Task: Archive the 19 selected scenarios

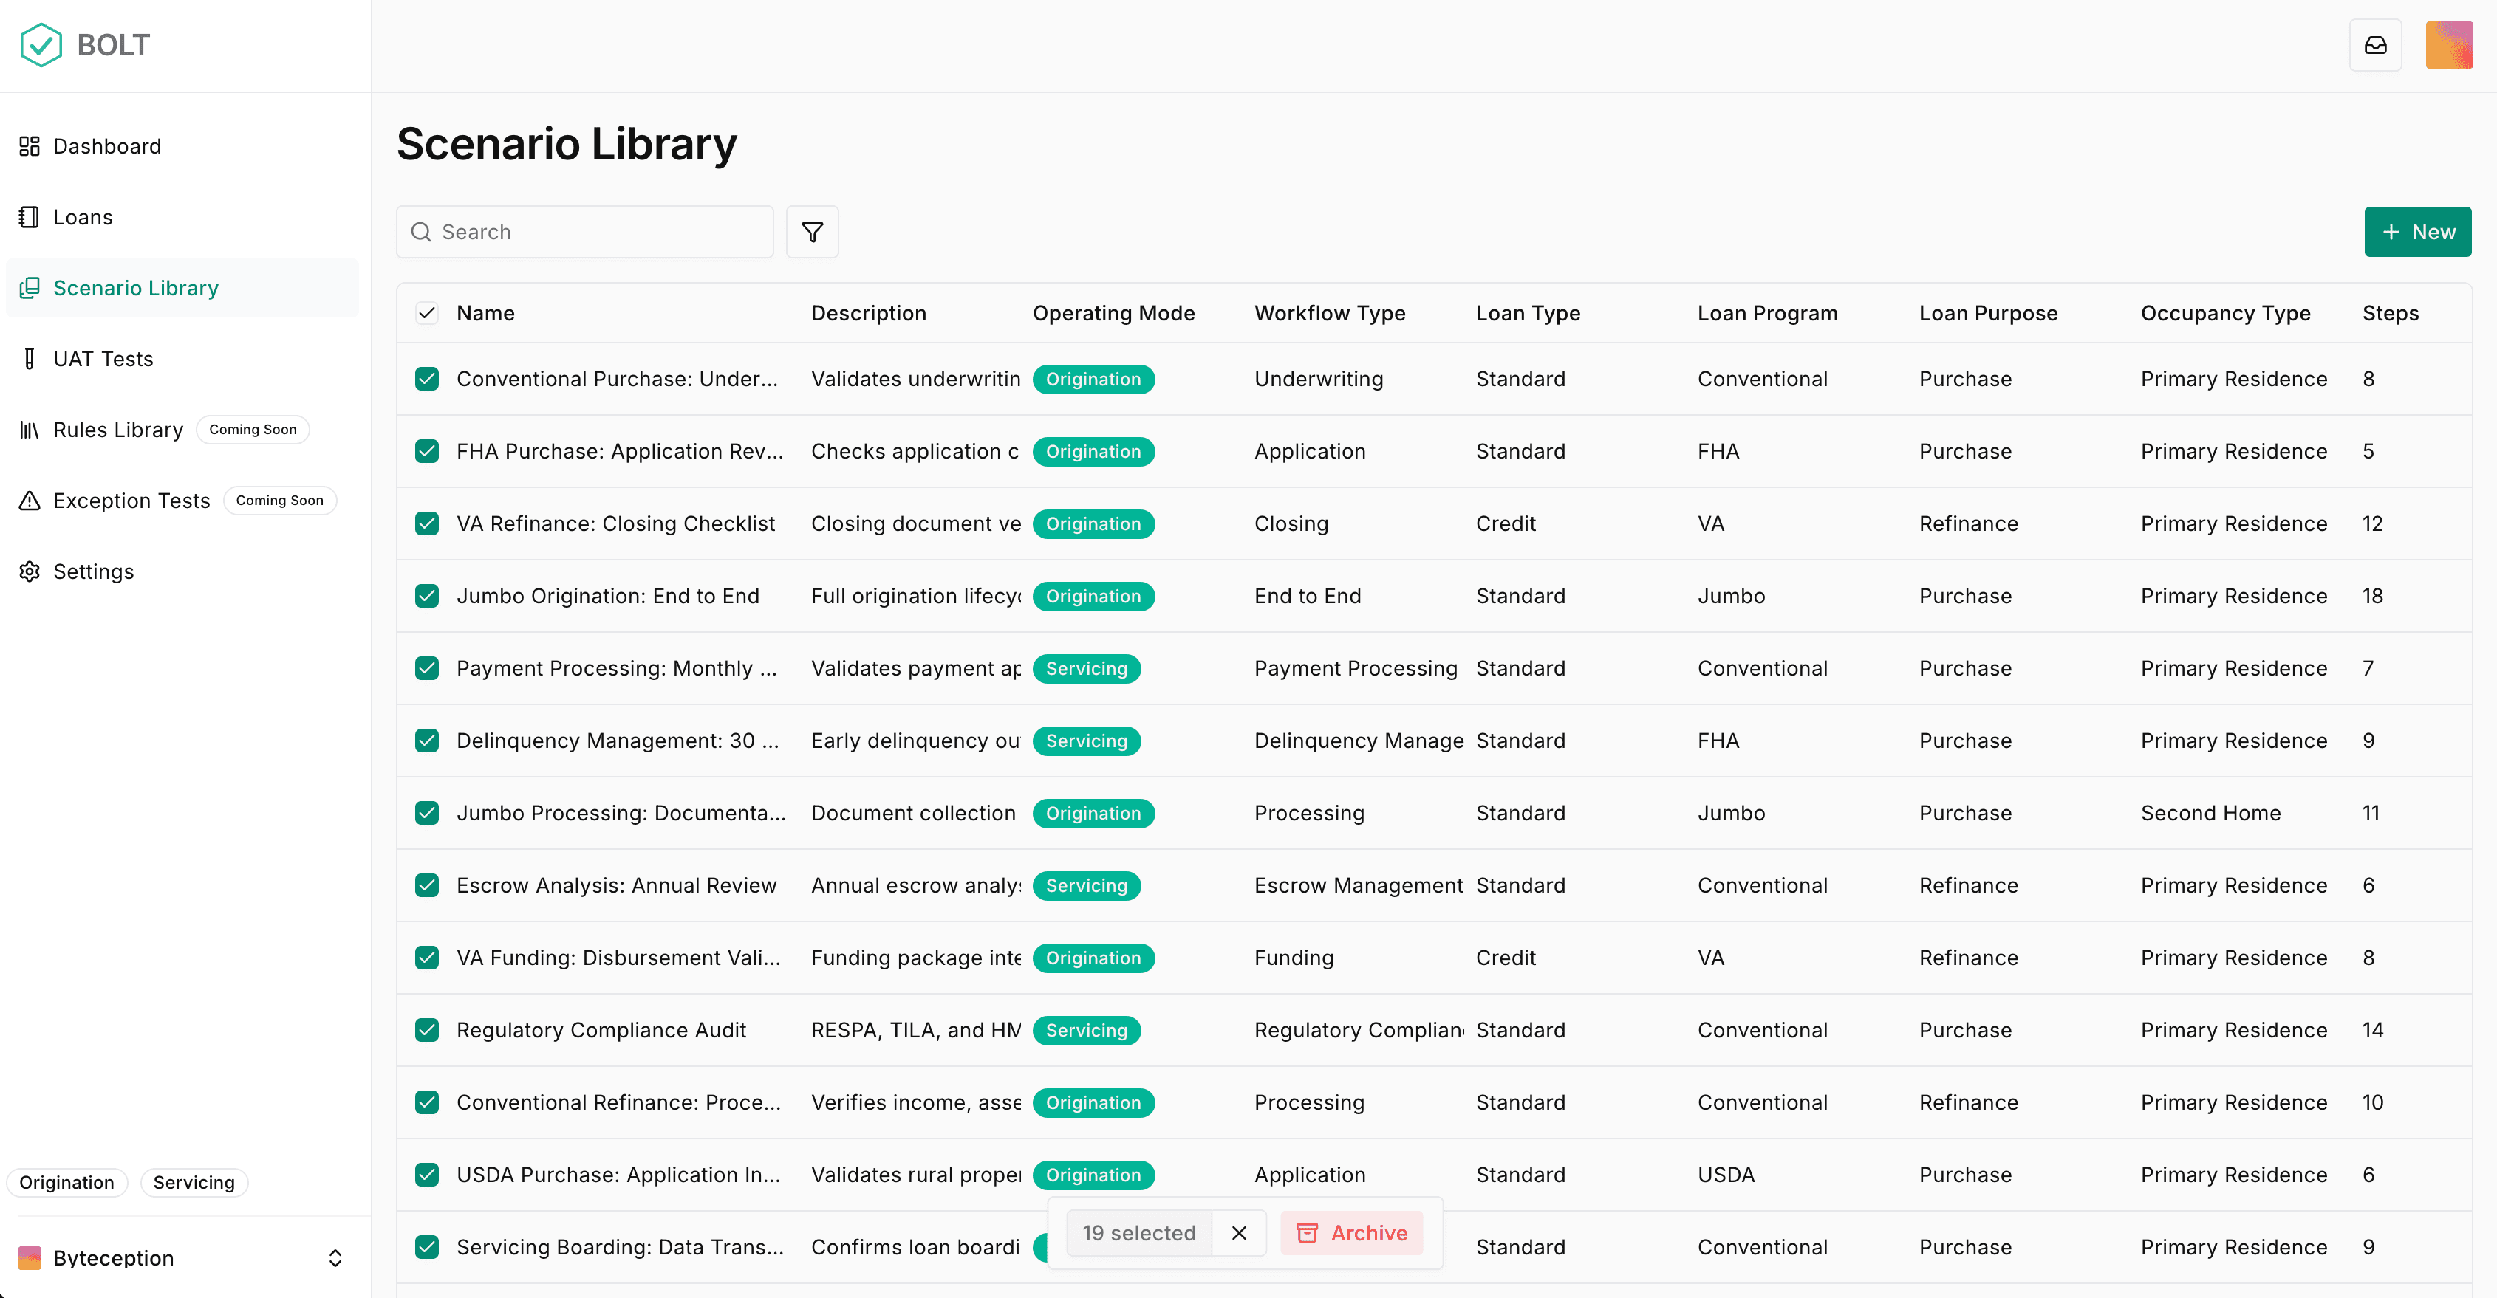Action: point(1351,1232)
